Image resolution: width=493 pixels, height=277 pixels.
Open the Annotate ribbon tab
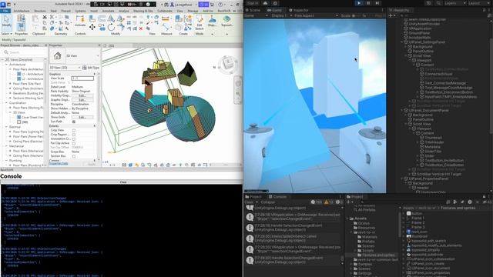[x=108, y=11]
